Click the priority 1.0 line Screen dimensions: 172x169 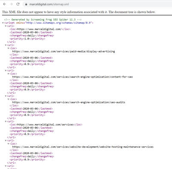pyautogui.click(x=27, y=39)
